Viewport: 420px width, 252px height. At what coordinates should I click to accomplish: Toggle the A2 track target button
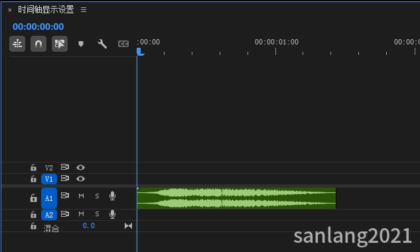(x=49, y=215)
